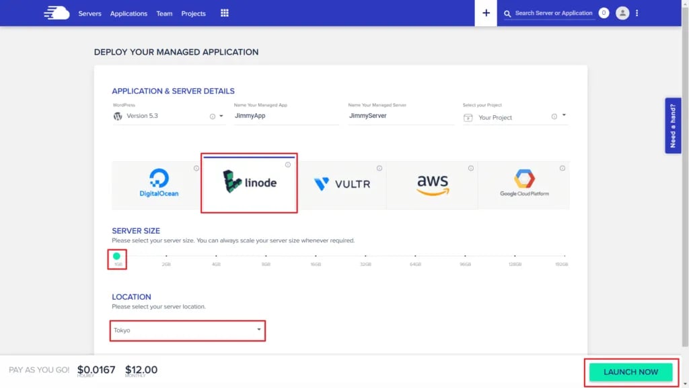Select Linode as provider
The height and width of the screenshot is (388, 689).
click(249, 183)
